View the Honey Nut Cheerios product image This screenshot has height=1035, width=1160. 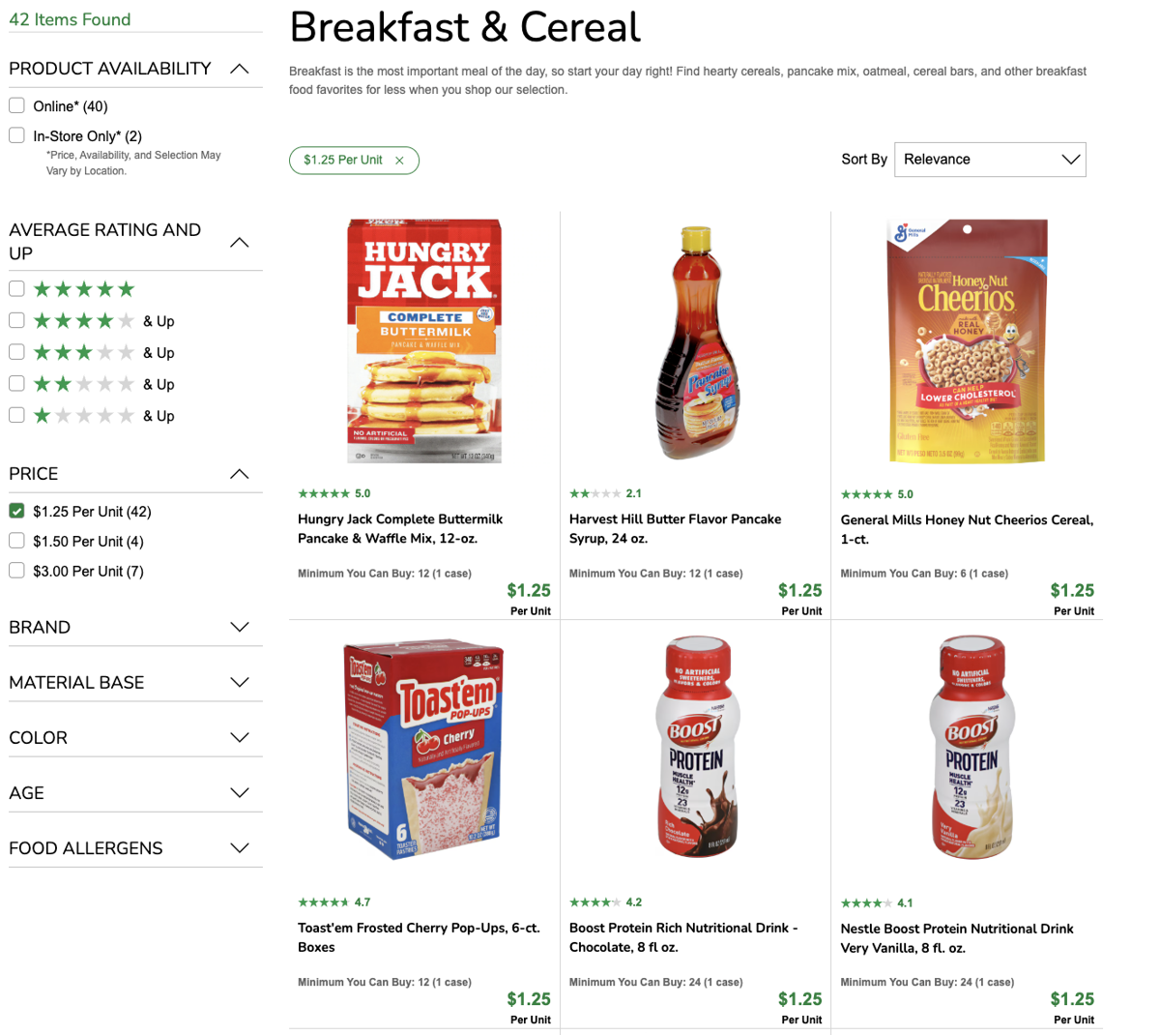[967, 340]
